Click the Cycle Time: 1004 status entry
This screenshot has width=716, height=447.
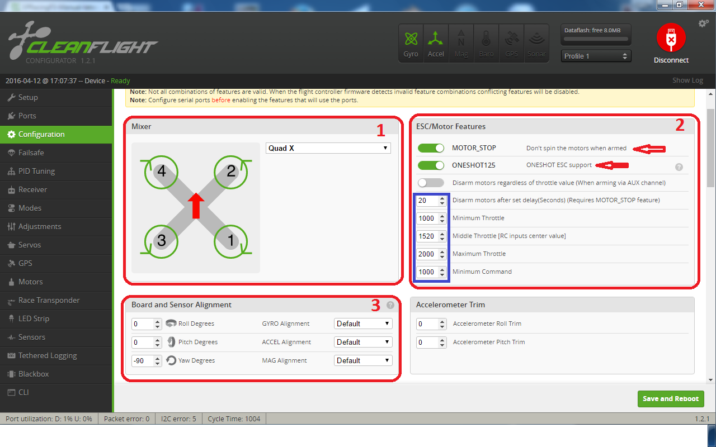click(x=234, y=419)
